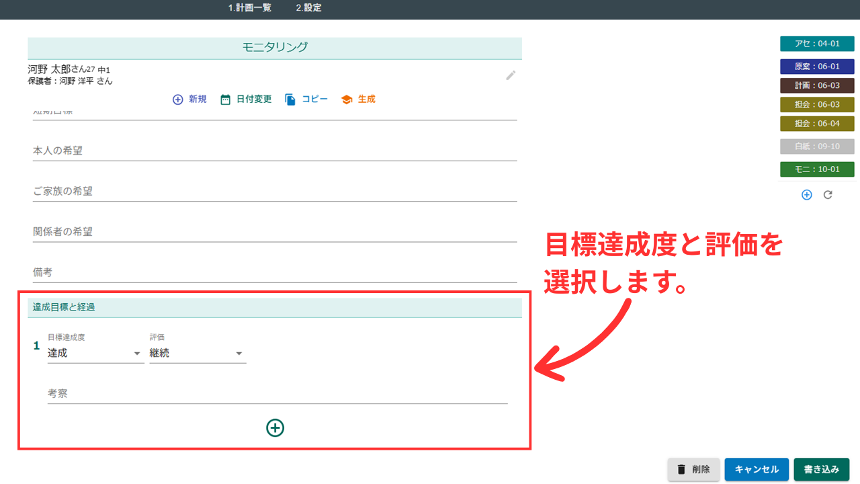Click the refresh icon in the sidebar
Viewport: 860px width, 484px height.
click(x=828, y=195)
